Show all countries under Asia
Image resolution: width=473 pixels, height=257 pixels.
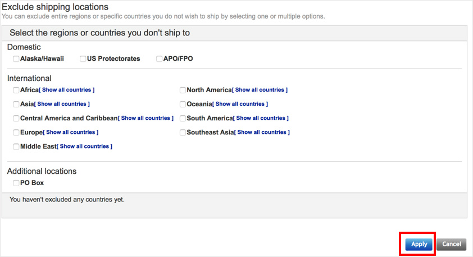(x=62, y=104)
